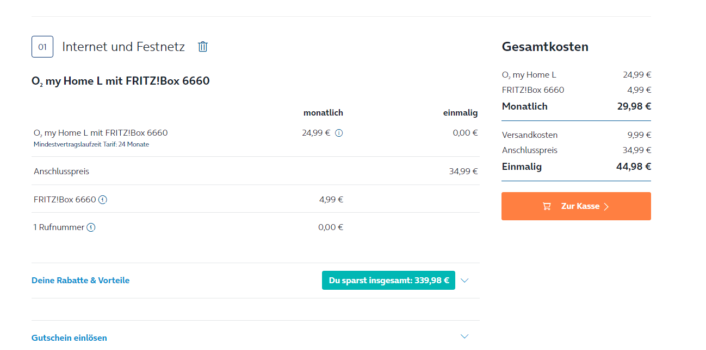The width and height of the screenshot is (706, 350).
Task: Select the O2 my Home L mit FRITZ!Box heading
Action: point(121,81)
